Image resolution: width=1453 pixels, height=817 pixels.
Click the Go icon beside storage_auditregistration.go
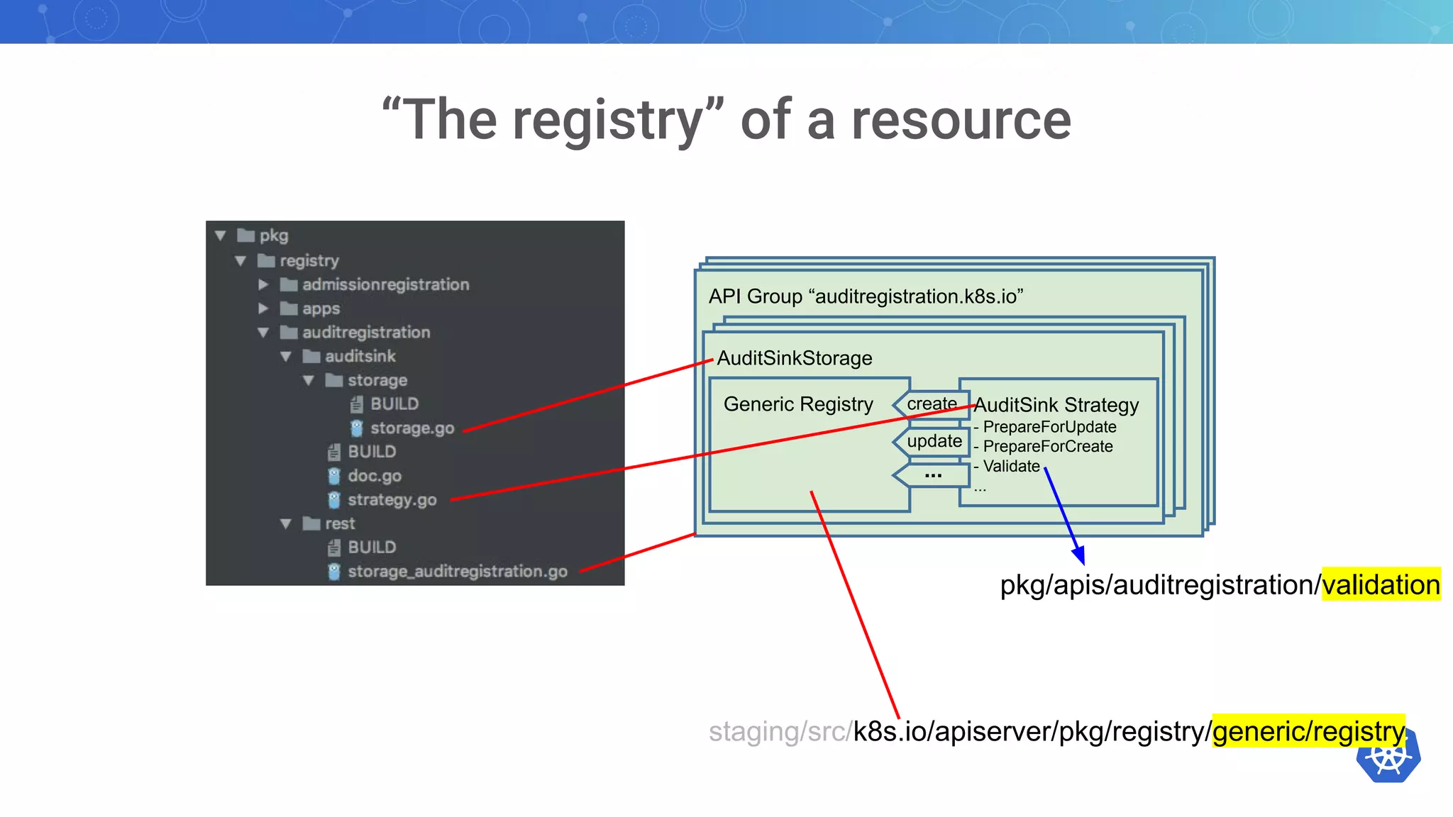[334, 572]
